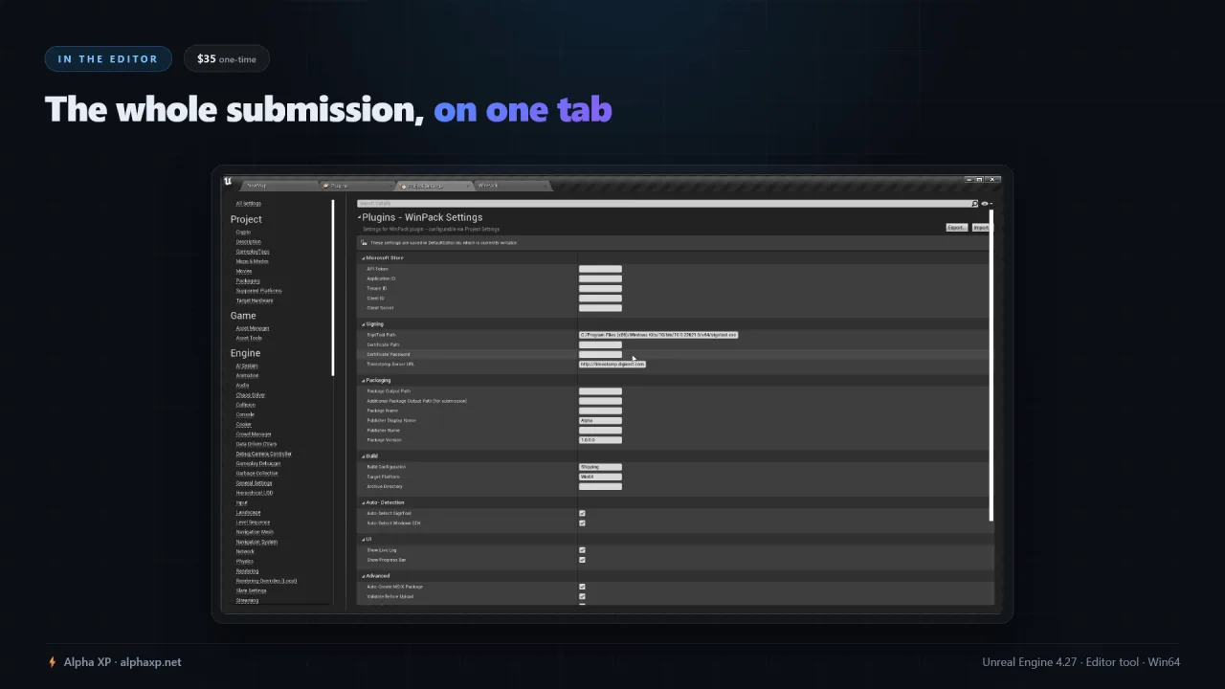Open Navigation Mesh settings
The width and height of the screenshot is (1225, 689).
(255, 532)
